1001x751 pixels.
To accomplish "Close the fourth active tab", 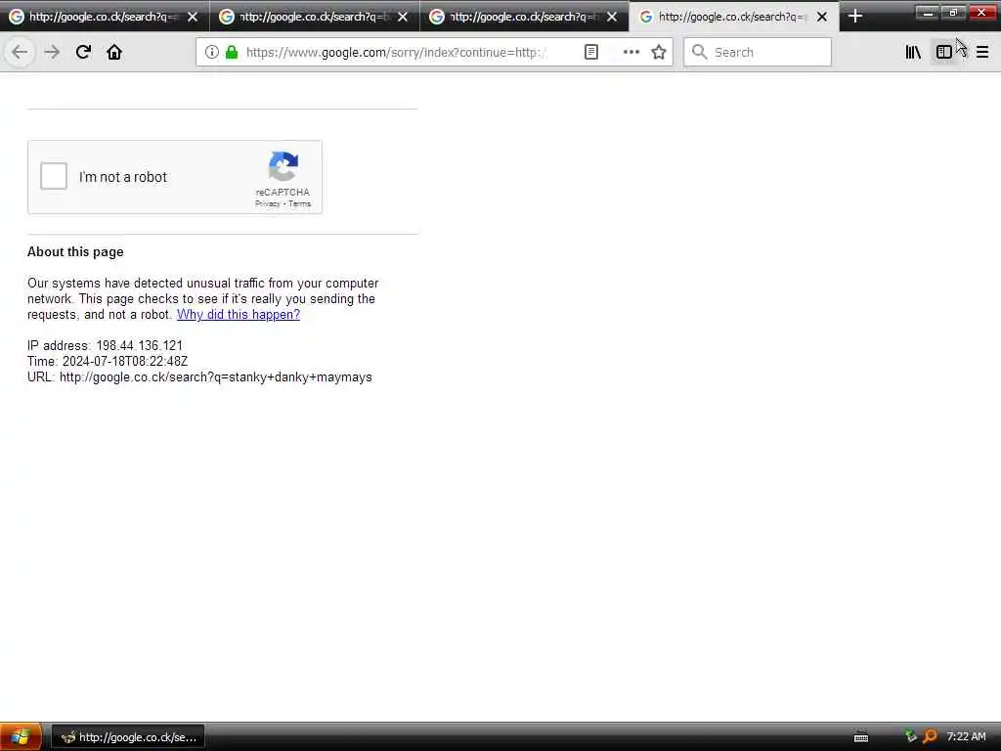I will click(822, 17).
